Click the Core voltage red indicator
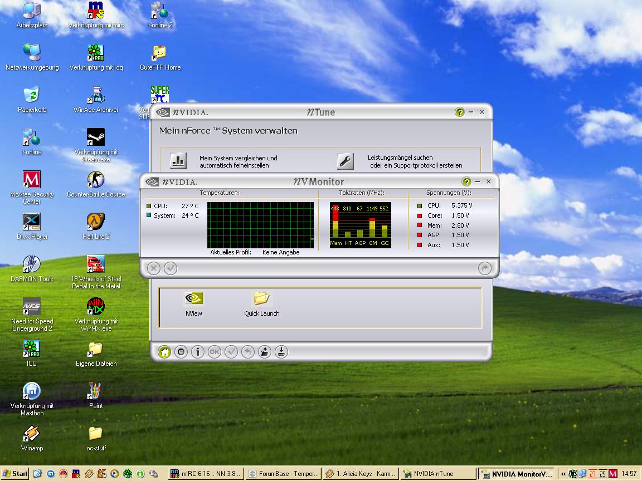642x481 pixels. pyautogui.click(x=419, y=215)
